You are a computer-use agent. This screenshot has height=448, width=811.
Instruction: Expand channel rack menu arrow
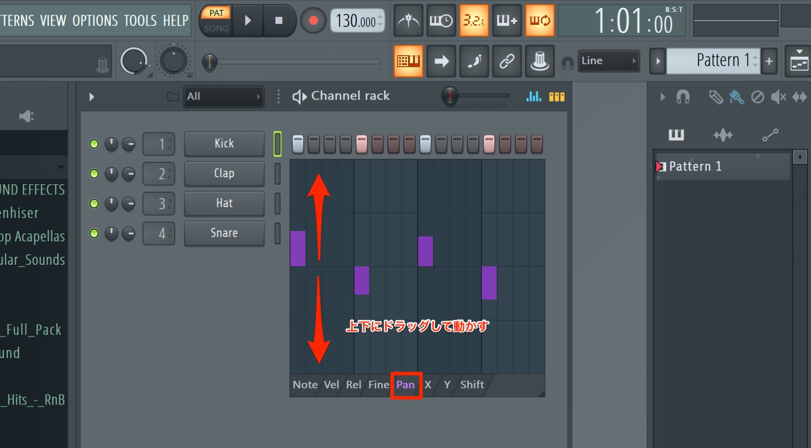[x=92, y=97]
